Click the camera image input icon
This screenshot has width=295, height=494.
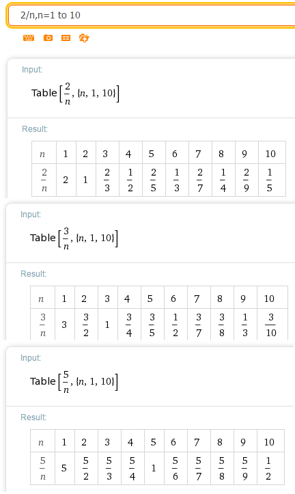48,38
